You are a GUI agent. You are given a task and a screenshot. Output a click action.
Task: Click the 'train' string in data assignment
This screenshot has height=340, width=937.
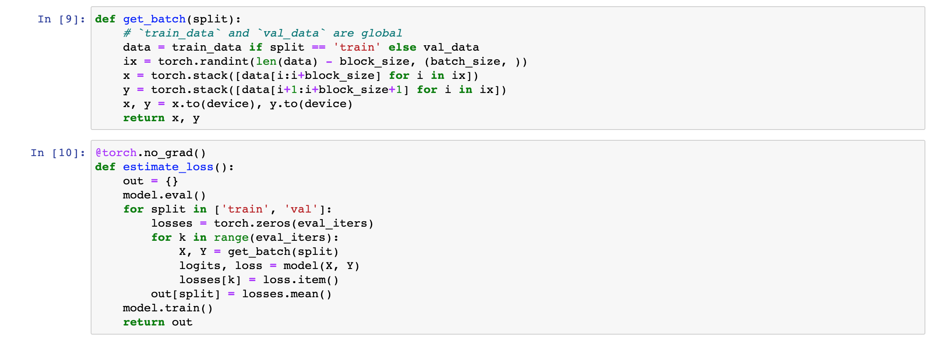pos(357,47)
